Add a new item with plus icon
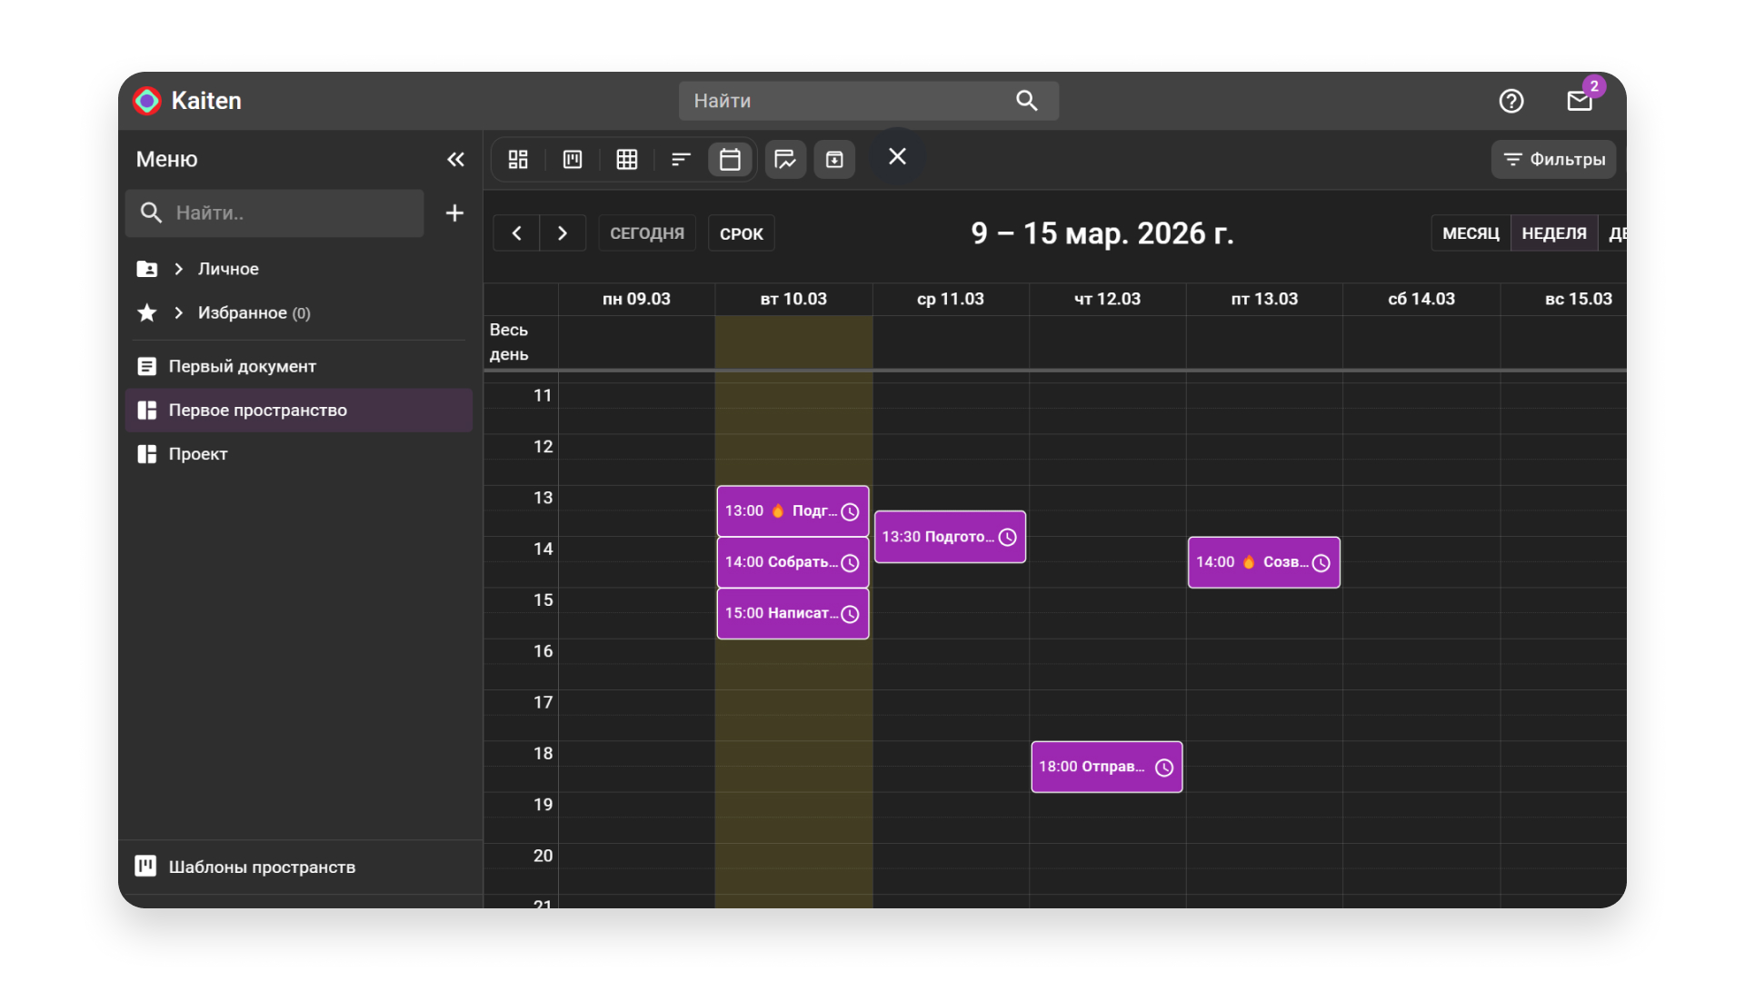This screenshot has width=1745, height=981. coord(454,213)
